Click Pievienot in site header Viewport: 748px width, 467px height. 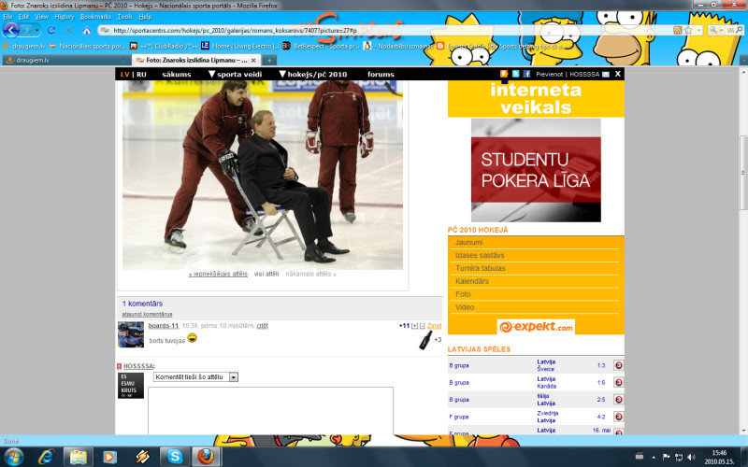tap(549, 75)
